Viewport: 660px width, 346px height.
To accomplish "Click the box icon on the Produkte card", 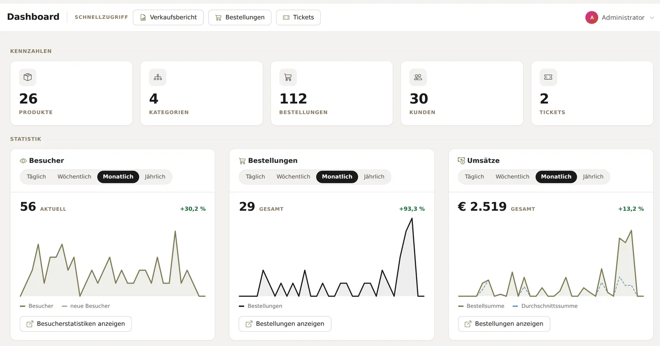I will [28, 77].
